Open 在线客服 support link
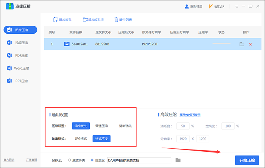The image size is (265, 168). click(31, 160)
